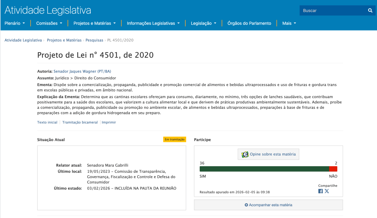
Task: View Tramitação bicameral link
Action: tap(80, 122)
